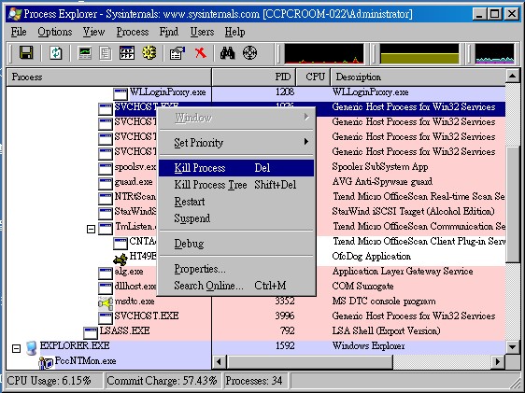Viewport: 525px width, 393px height.
Task: Open the View menu
Action: click(x=93, y=32)
